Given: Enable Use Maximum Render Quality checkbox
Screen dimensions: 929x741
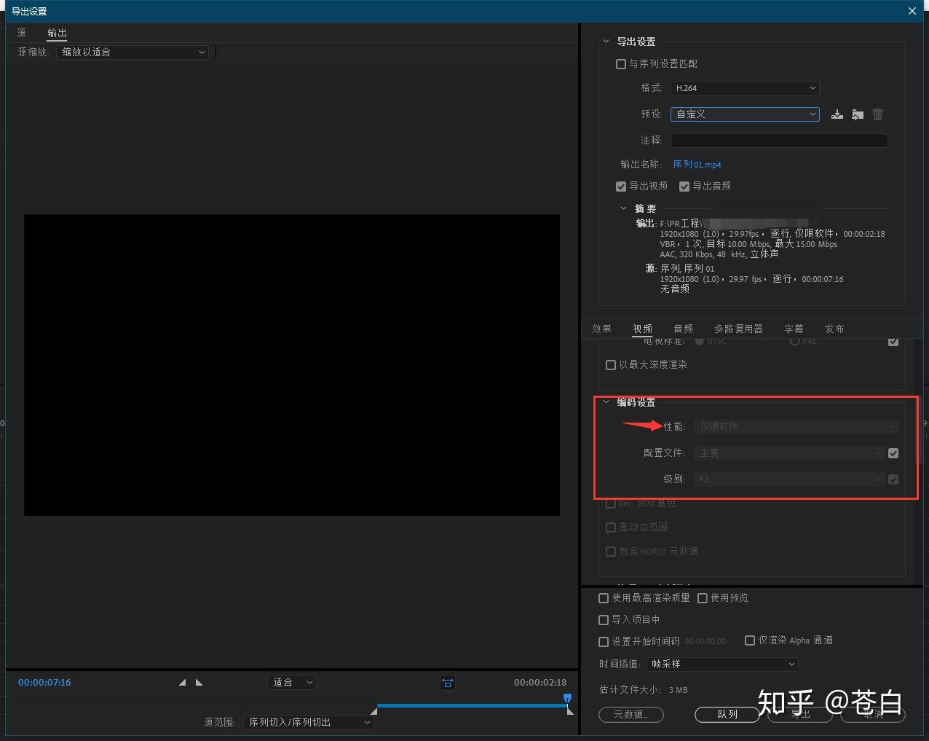Looking at the screenshot, I should [x=604, y=598].
